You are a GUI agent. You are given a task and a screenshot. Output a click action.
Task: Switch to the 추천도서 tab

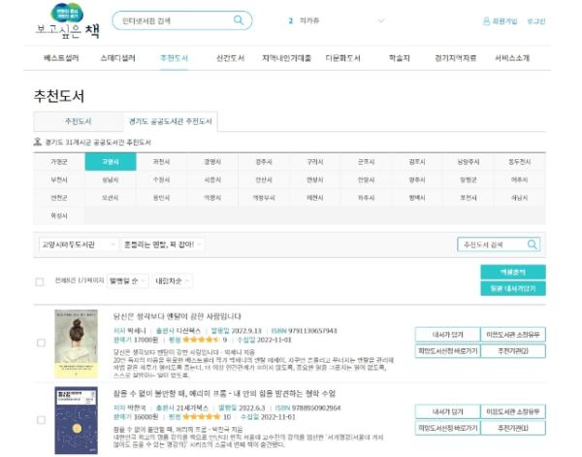point(76,122)
